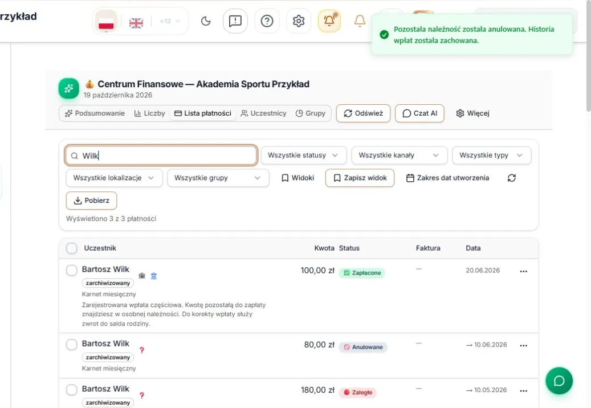The width and height of the screenshot is (591, 408).
Task: Select the UK flag language option
Action: (136, 23)
